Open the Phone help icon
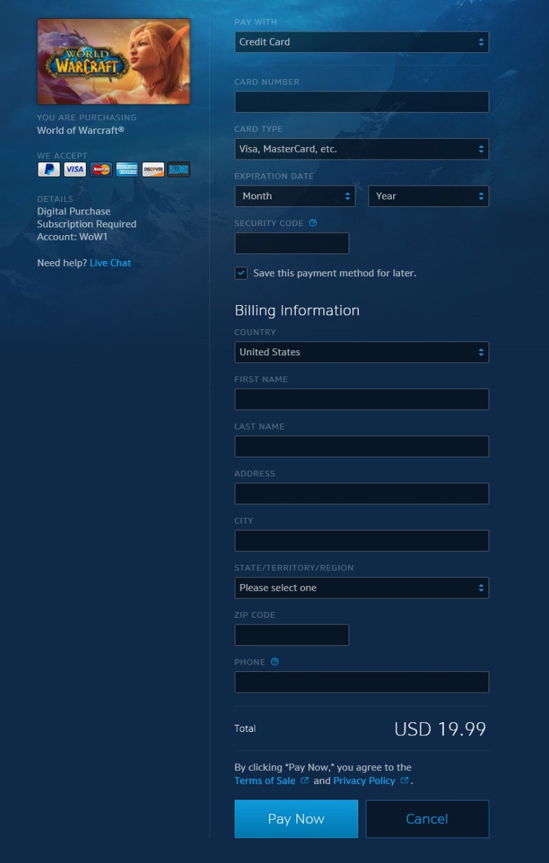549x863 pixels. tap(275, 662)
